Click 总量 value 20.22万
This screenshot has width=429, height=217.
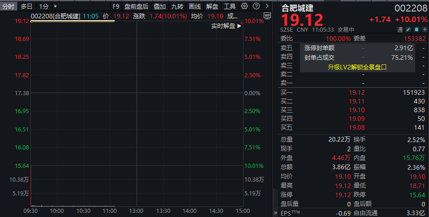point(339,139)
